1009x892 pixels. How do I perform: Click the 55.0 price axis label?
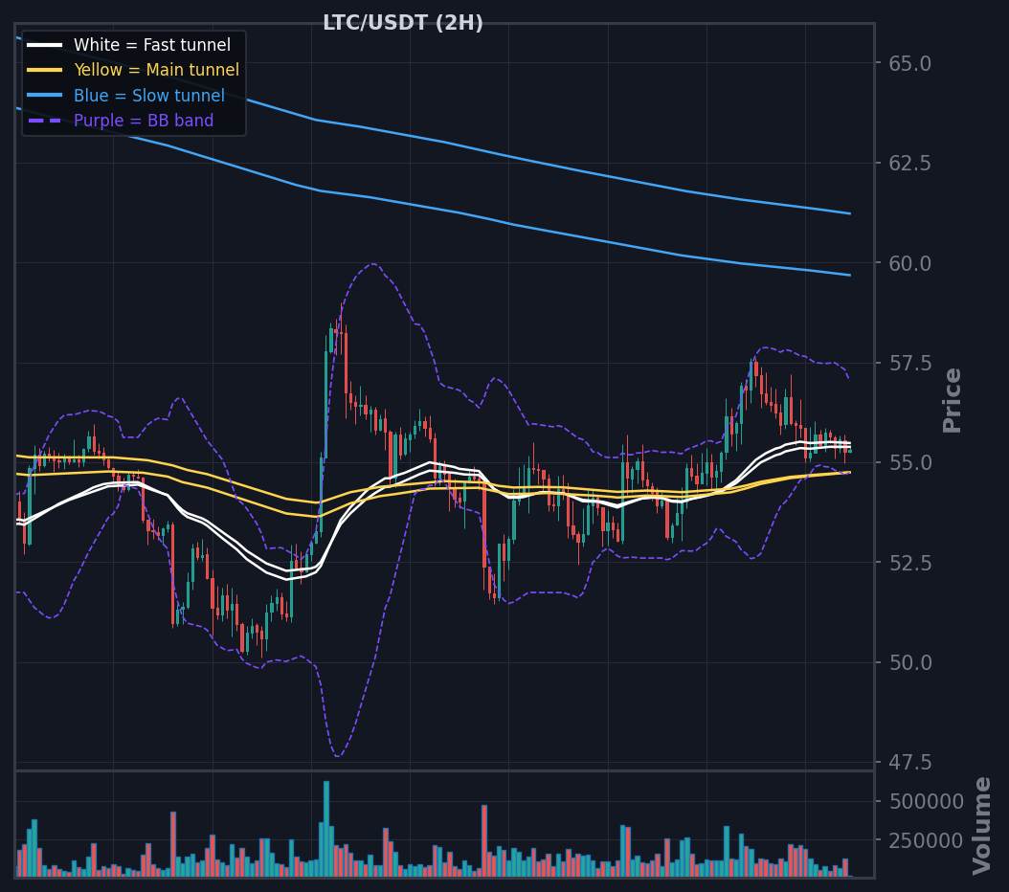click(x=909, y=463)
